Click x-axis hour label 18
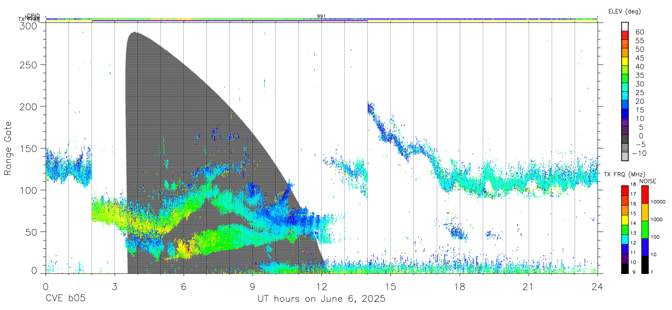 [460, 287]
